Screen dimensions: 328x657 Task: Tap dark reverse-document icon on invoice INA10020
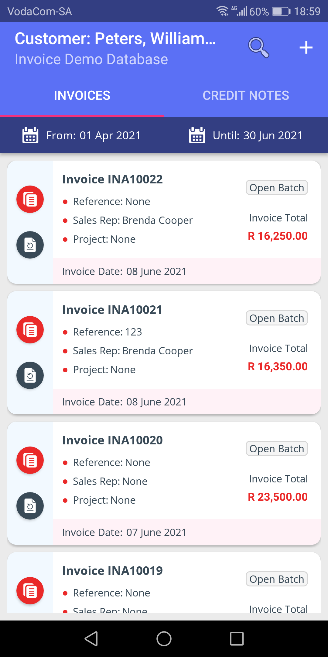[x=30, y=506]
